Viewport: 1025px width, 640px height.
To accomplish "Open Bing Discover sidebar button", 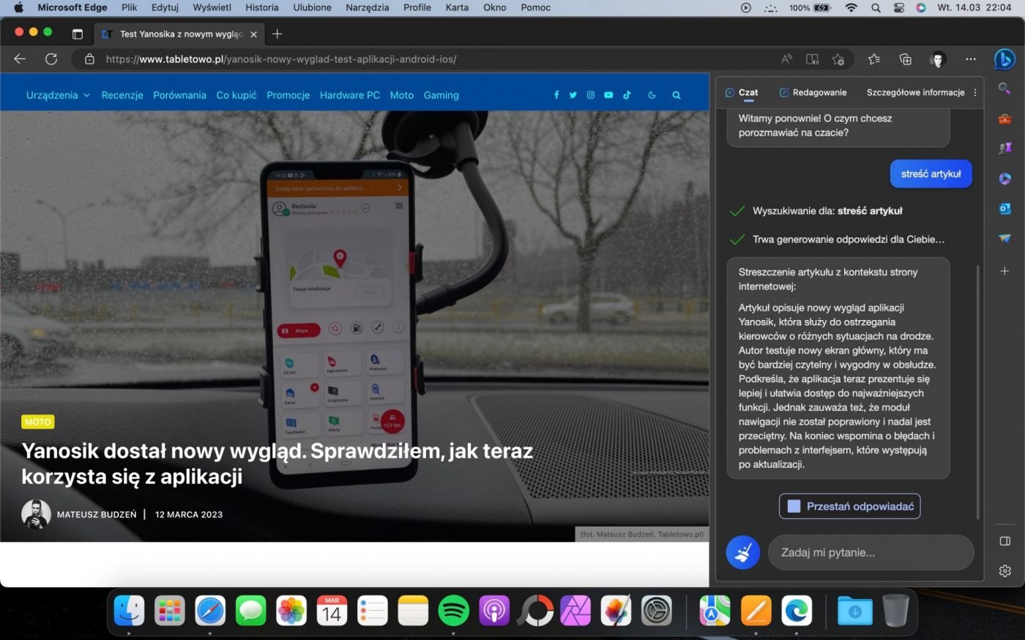I will 1004,59.
